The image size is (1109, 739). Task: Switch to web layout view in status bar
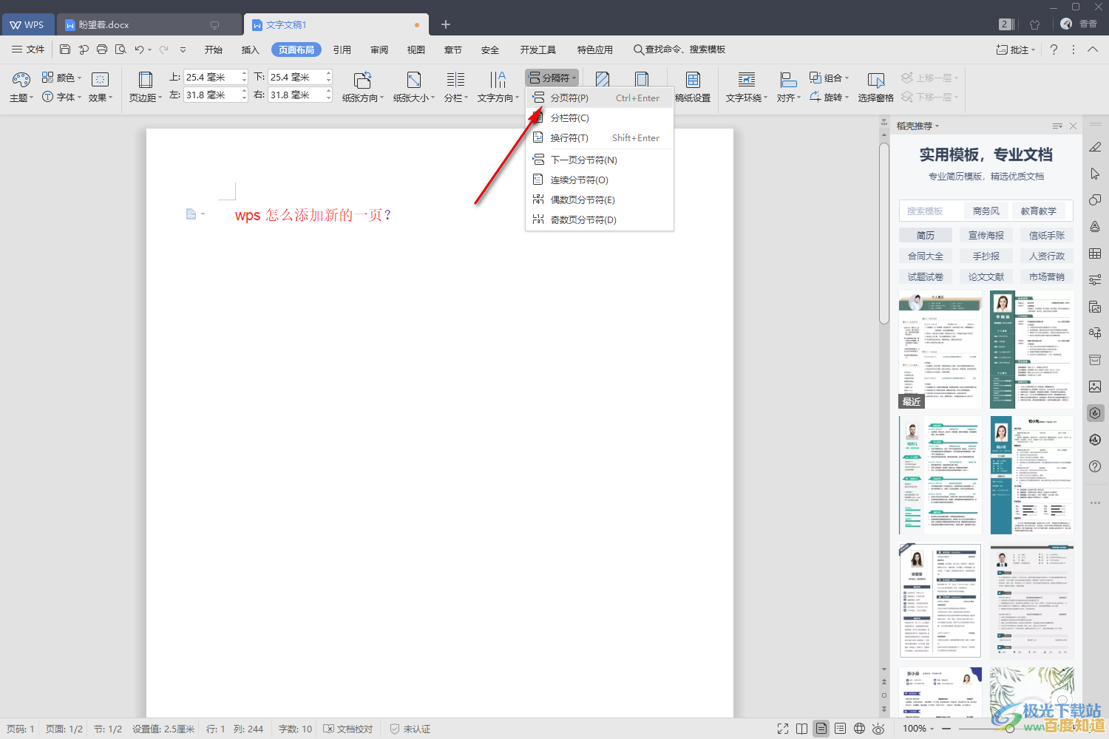(x=859, y=729)
